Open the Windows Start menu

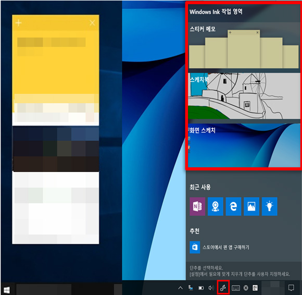[7, 290]
